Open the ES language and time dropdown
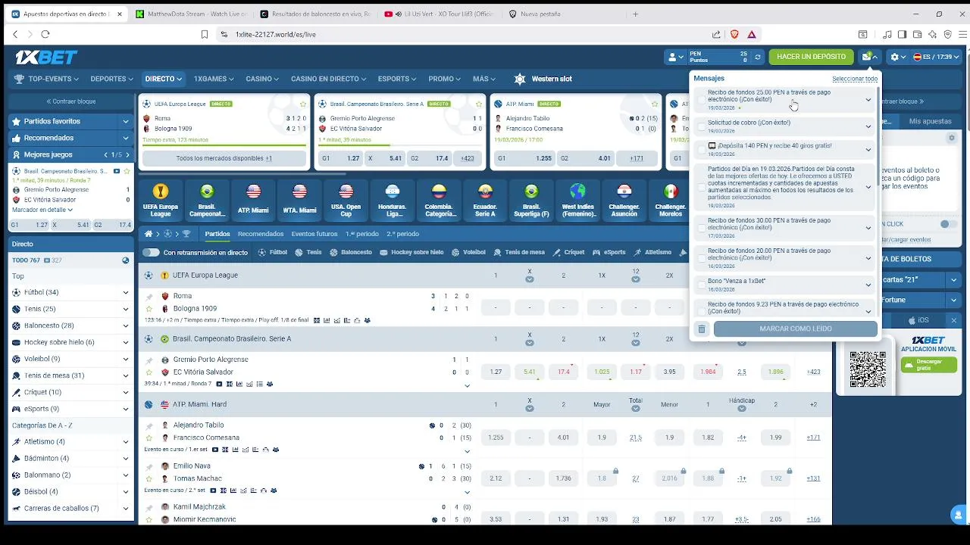This screenshot has width=970, height=545. pos(936,57)
